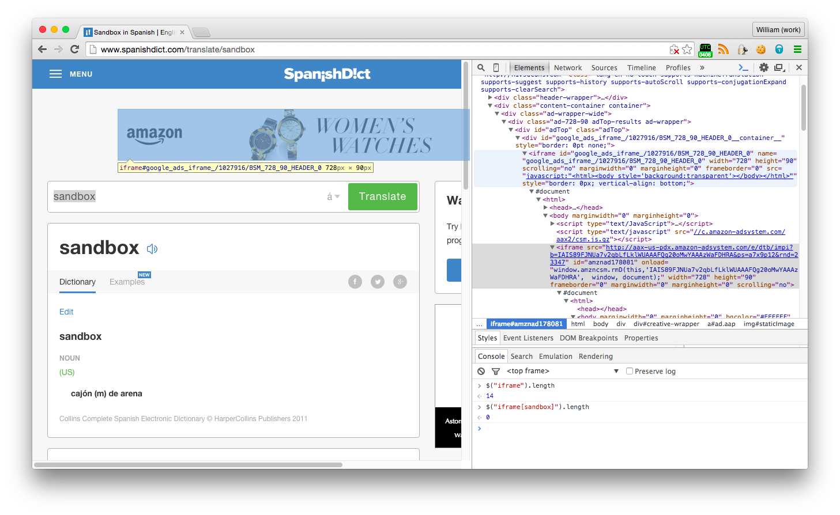Bookmark page with star icon
Viewport: 840px width, 515px height.
(x=687, y=50)
